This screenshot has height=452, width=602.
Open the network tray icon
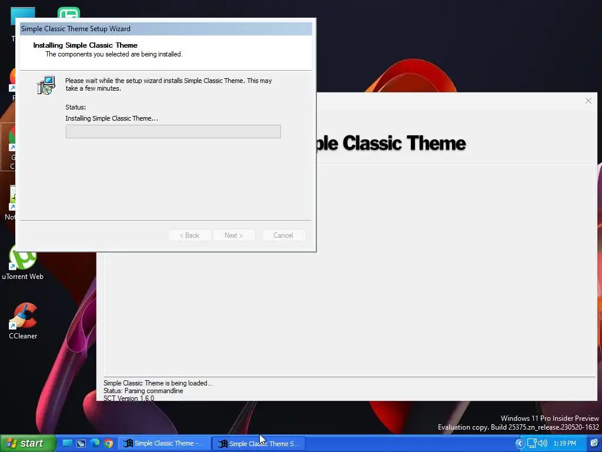[531, 443]
